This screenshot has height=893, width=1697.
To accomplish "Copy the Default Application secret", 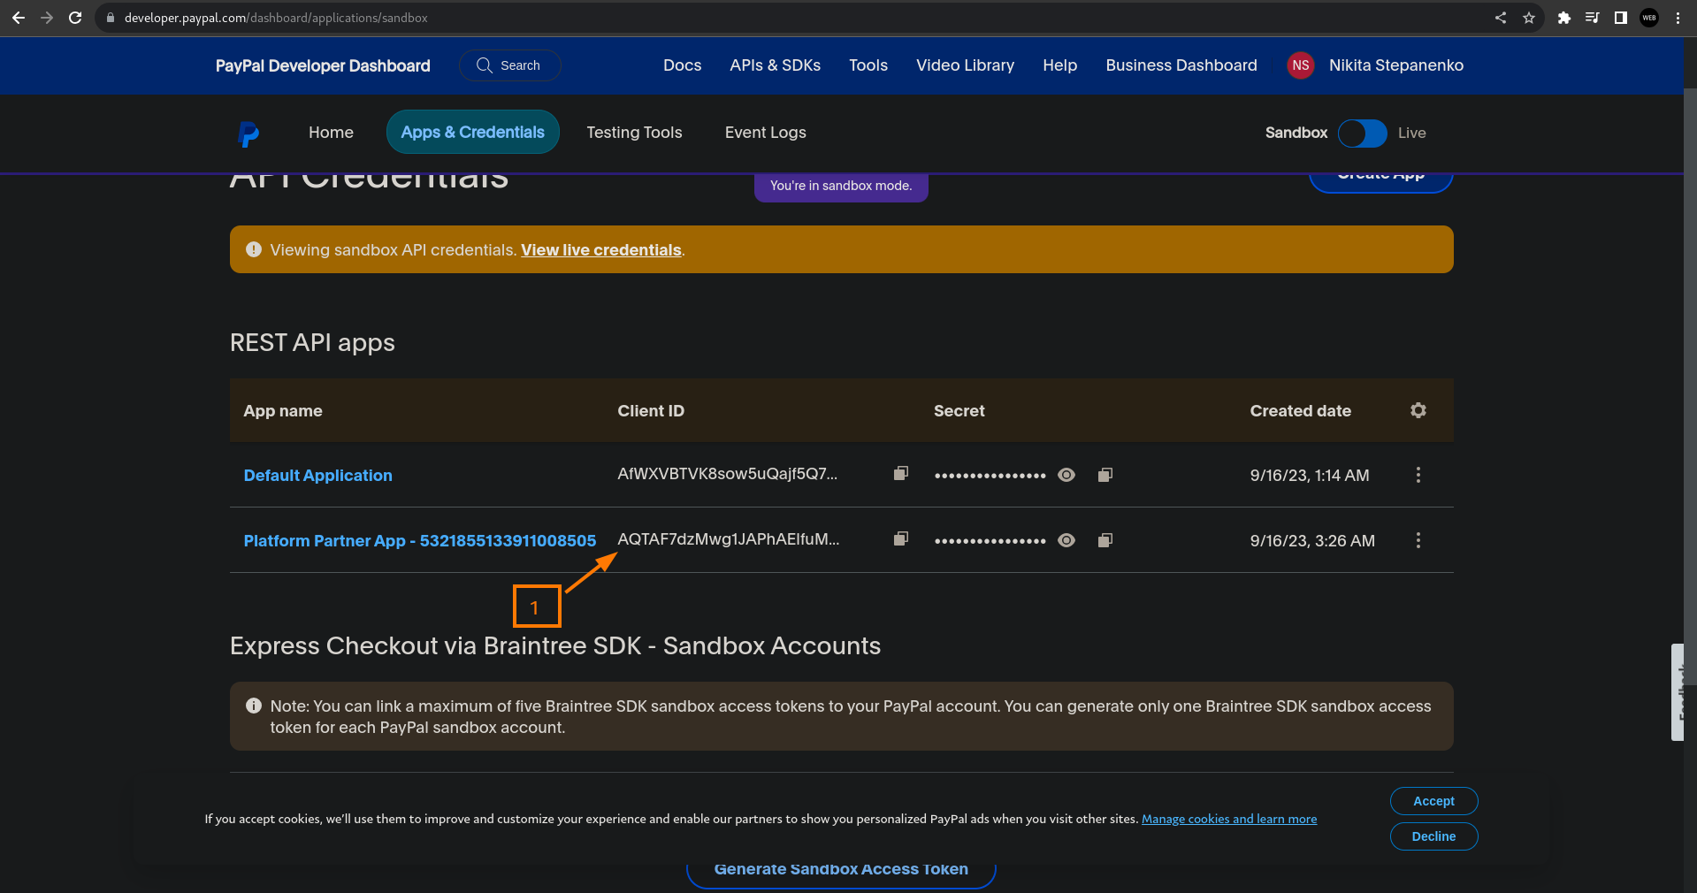I will [x=1105, y=475].
